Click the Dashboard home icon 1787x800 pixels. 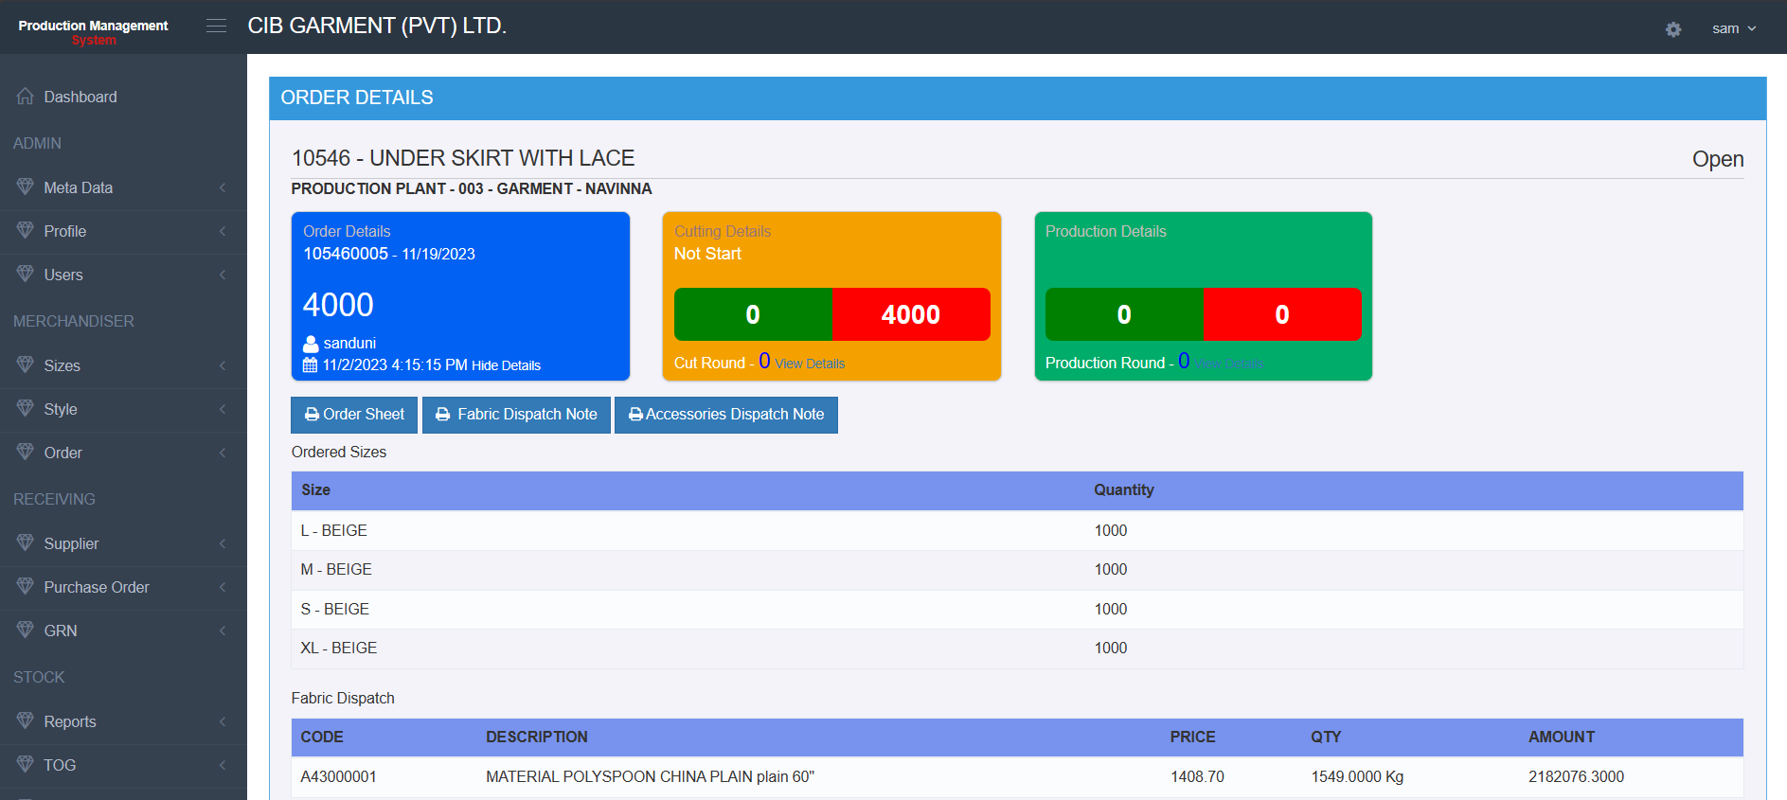coord(26,97)
